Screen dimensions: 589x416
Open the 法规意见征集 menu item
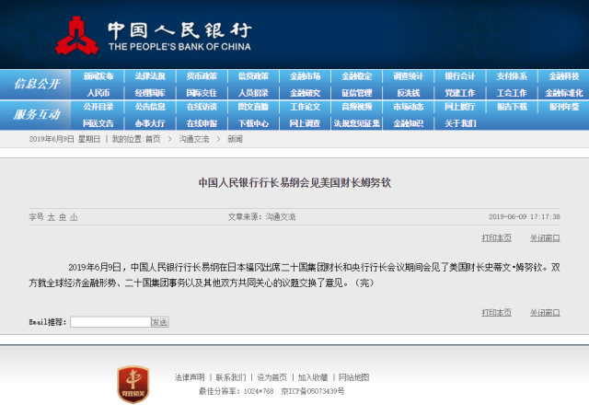coord(356,123)
